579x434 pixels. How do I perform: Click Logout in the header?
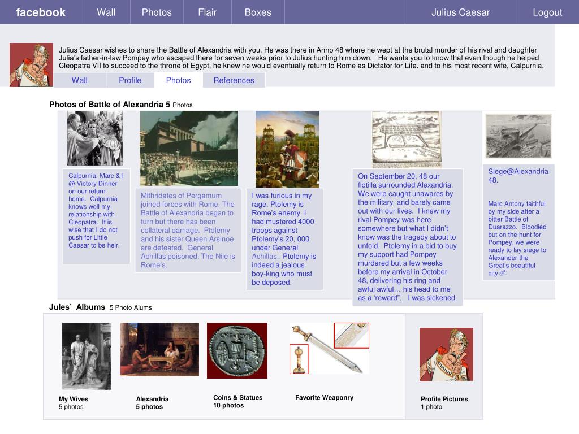click(547, 12)
